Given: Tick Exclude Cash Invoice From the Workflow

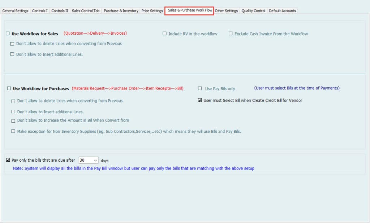Looking at the screenshot, I should coord(231,34).
